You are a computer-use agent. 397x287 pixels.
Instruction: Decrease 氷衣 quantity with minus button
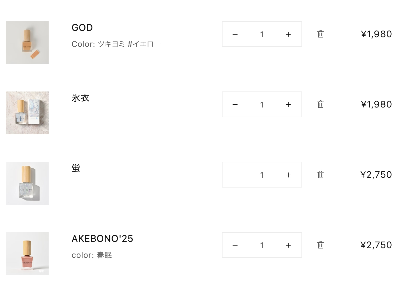point(235,105)
